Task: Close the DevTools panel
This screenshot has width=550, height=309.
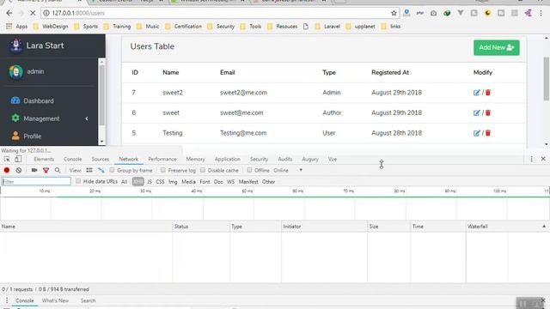Action: coord(543,159)
